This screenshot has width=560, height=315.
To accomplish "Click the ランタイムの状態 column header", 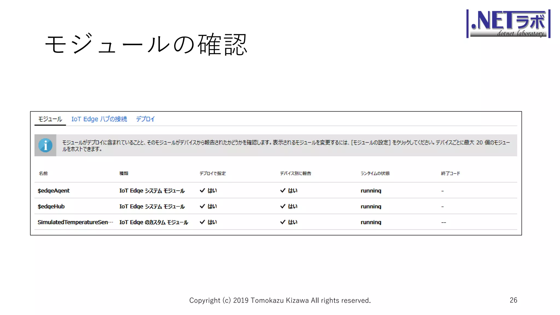I will point(375,173).
